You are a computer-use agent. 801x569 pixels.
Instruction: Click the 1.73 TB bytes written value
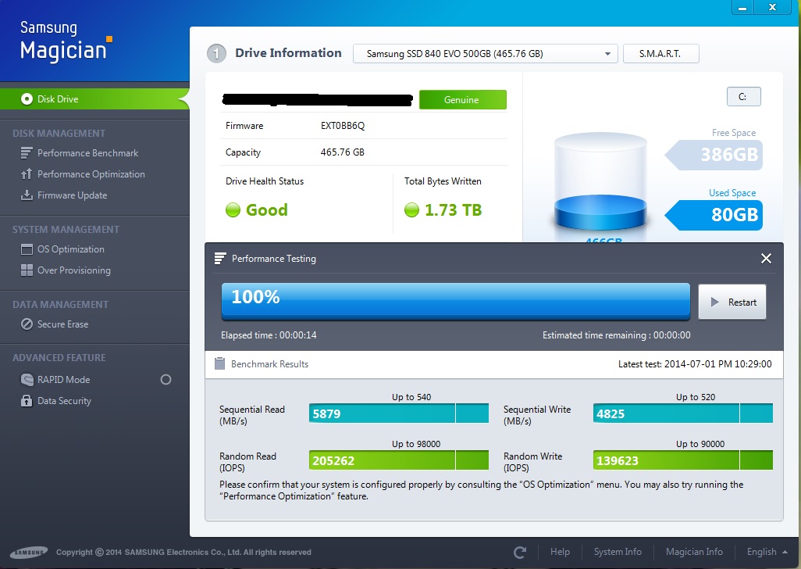(x=453, y=210)
